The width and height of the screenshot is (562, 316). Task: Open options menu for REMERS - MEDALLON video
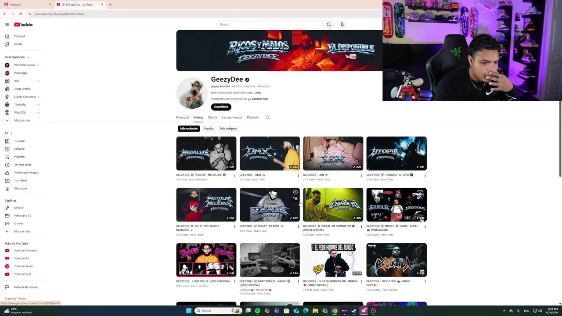click(234, 176)
